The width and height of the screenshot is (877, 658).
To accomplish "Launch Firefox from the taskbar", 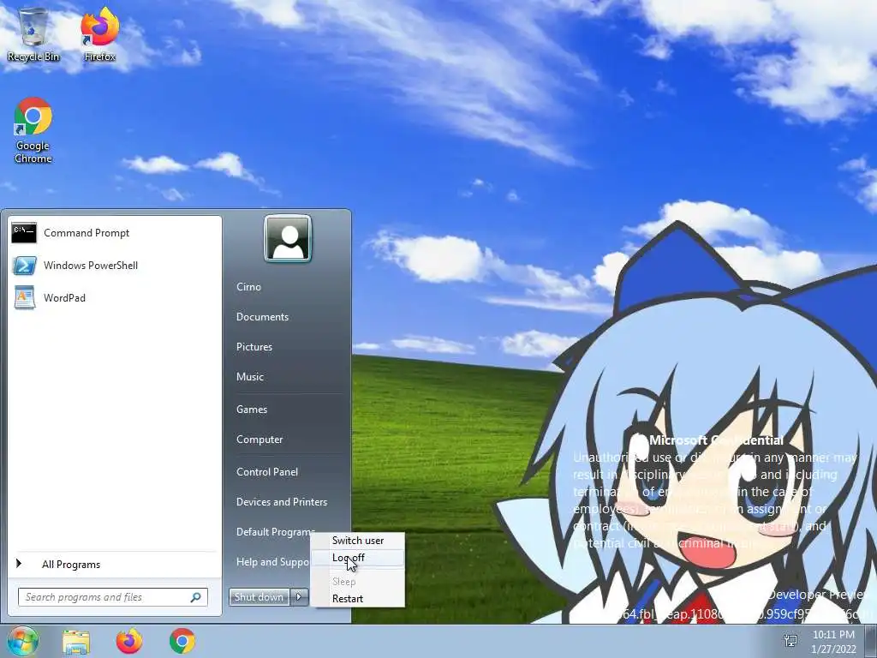I will [x=129, y=641].
